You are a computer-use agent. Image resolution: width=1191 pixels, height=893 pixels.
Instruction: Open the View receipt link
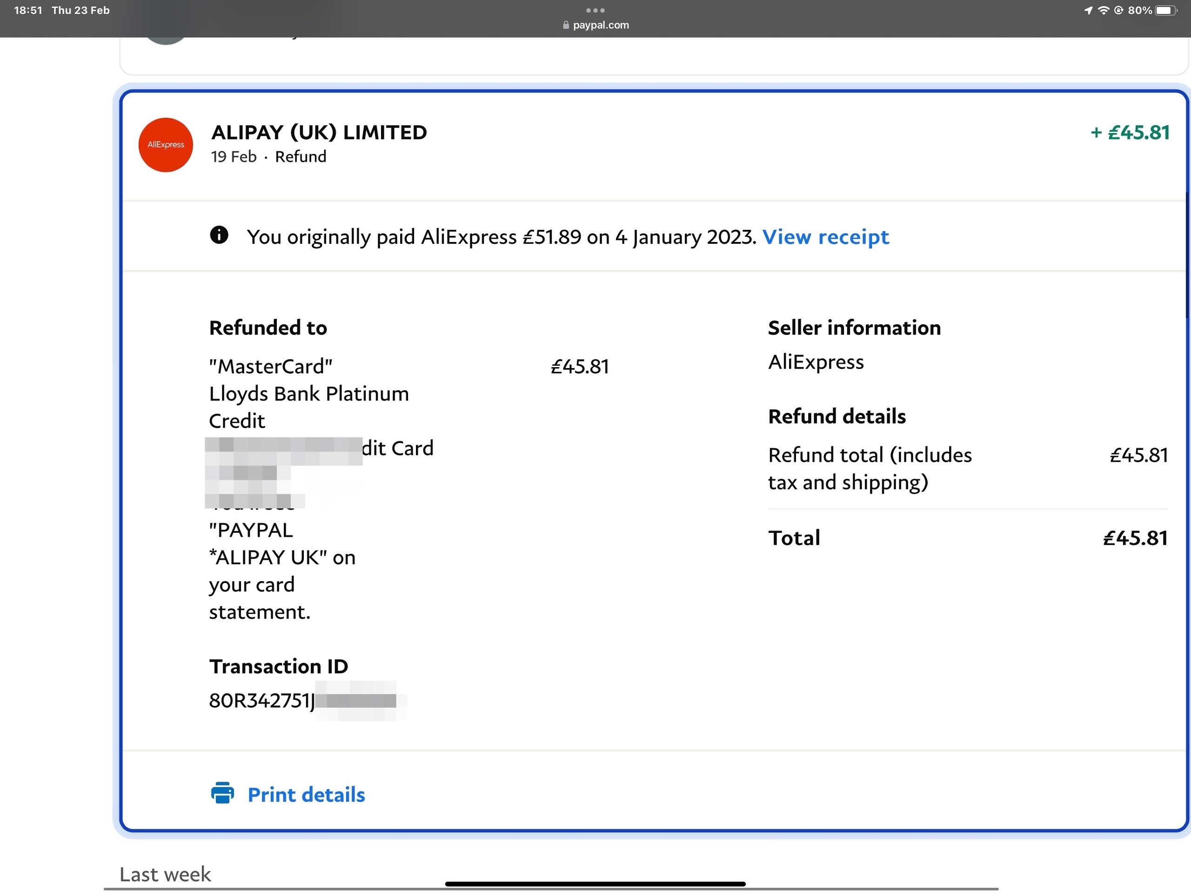coord(825,237)
